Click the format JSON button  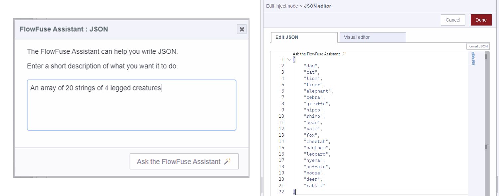478,46
